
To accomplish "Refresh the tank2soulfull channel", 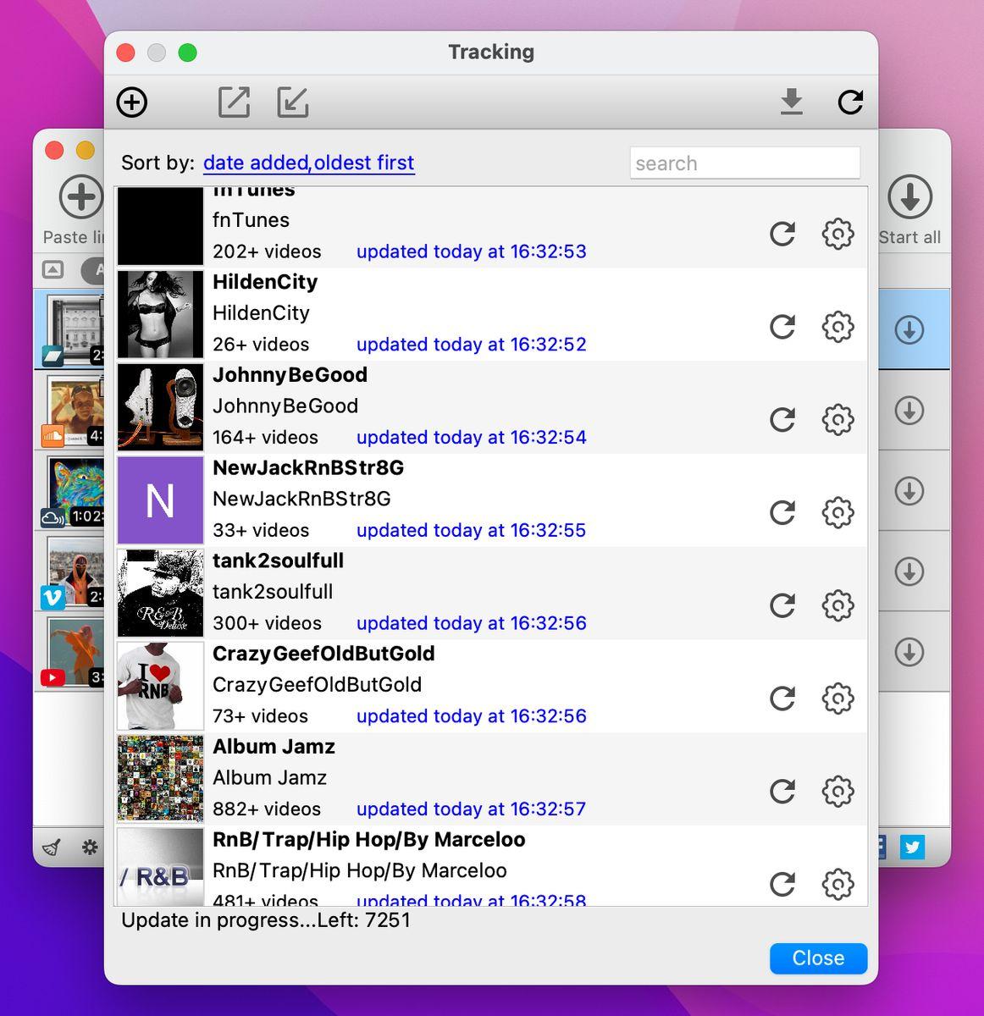I will pos(782,605).
